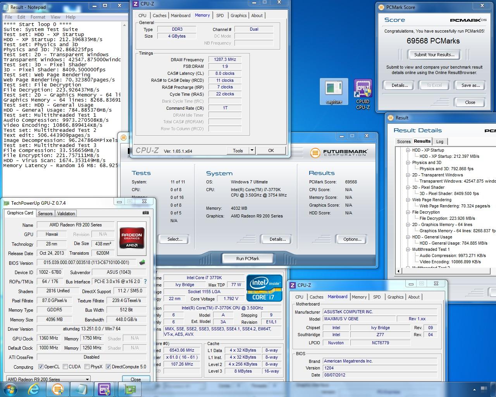Image resolution: width=496 pixels, height=397 pixels.
Task: Click the Run PCMark button
Action: [248, 259]
